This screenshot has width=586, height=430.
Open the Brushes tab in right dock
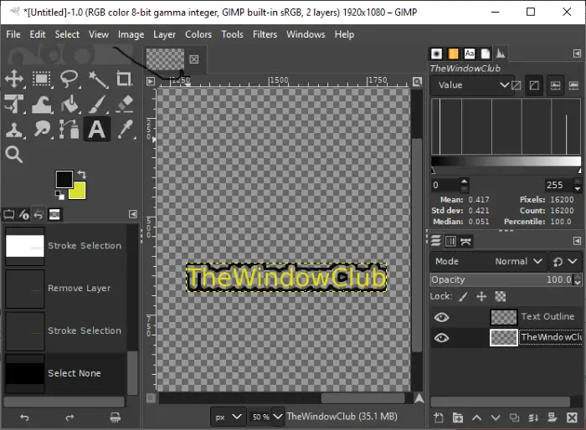(x=436, y=54)
